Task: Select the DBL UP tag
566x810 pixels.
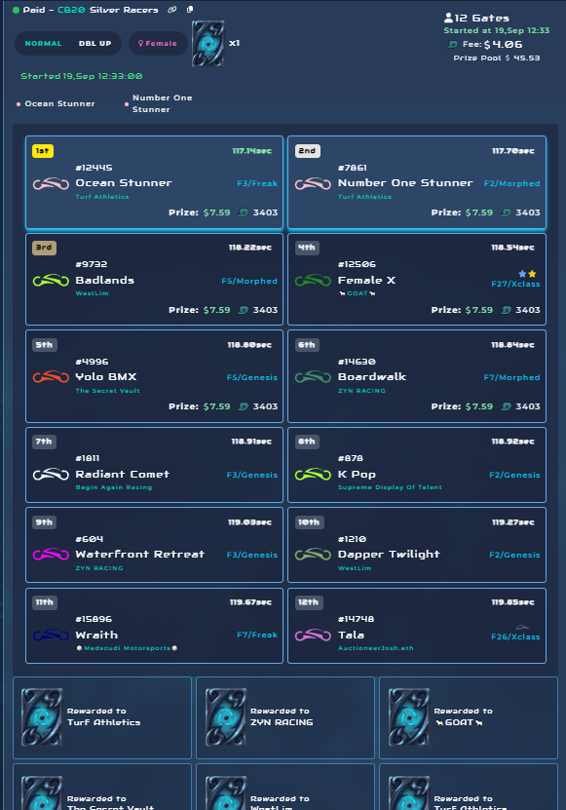Action: pyautogui.click(x=95, y=44)
